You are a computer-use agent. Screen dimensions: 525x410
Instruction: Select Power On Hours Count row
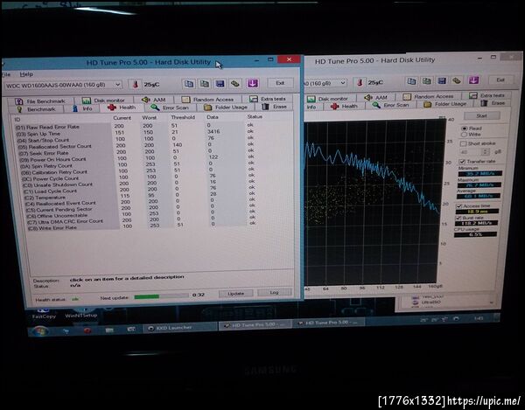pos(136,159)
